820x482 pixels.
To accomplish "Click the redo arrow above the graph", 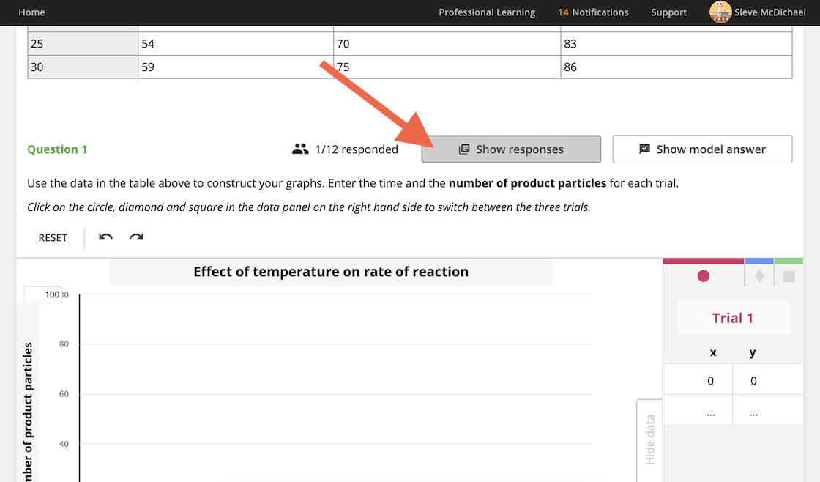I will pyautogui.click(x=135, y=237).
